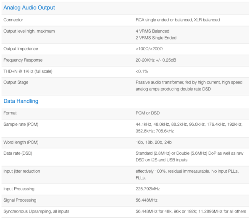
Task: Click the 4 VRMS Balanced text
Action: tap(152, 31)
